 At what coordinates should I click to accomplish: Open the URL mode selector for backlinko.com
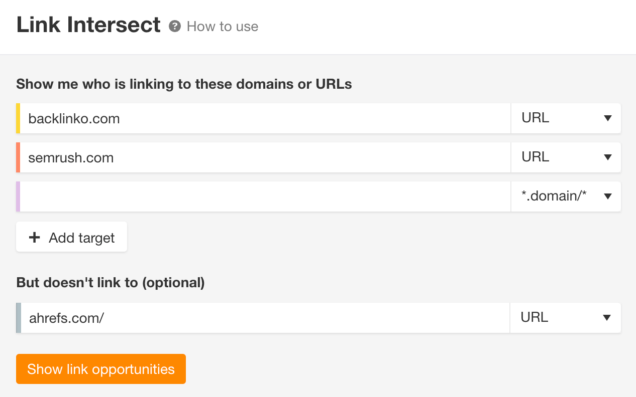coord(566,118)
